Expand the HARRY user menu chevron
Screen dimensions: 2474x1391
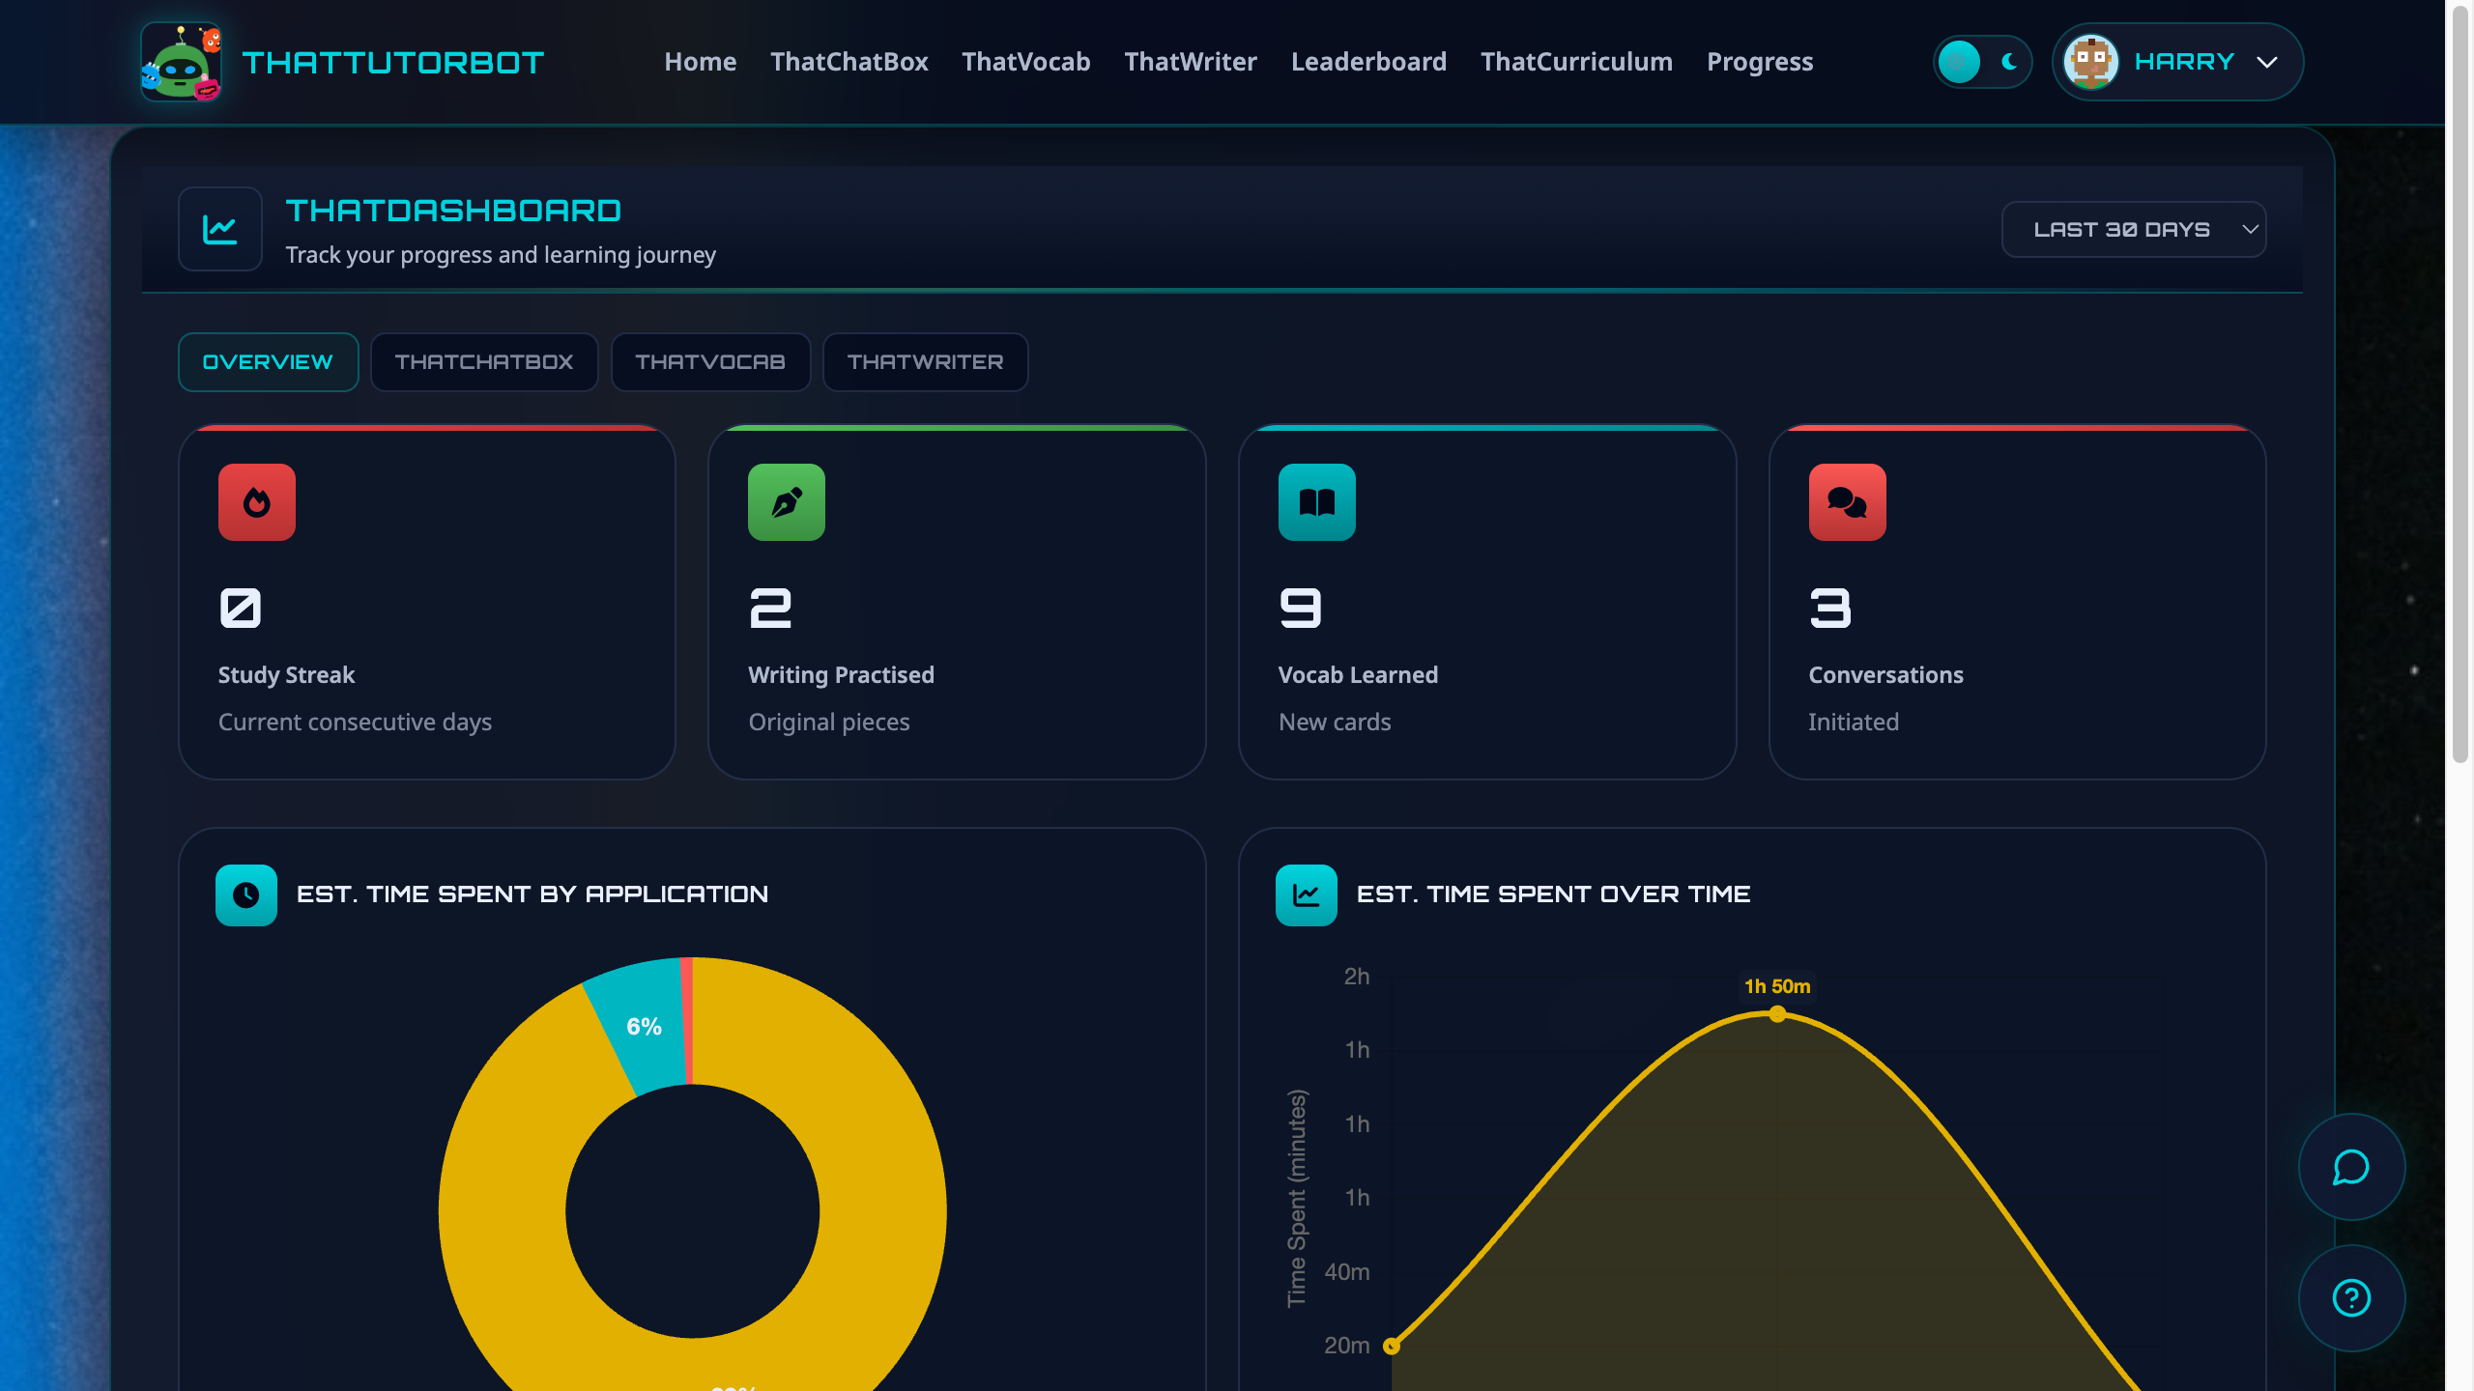coord(2267,63)
